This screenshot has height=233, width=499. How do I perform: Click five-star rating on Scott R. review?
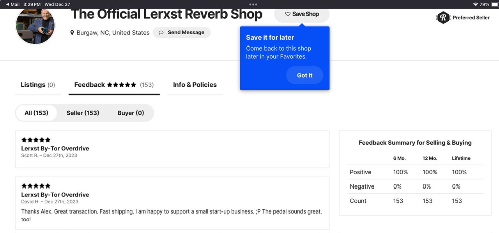coord(36,140)
